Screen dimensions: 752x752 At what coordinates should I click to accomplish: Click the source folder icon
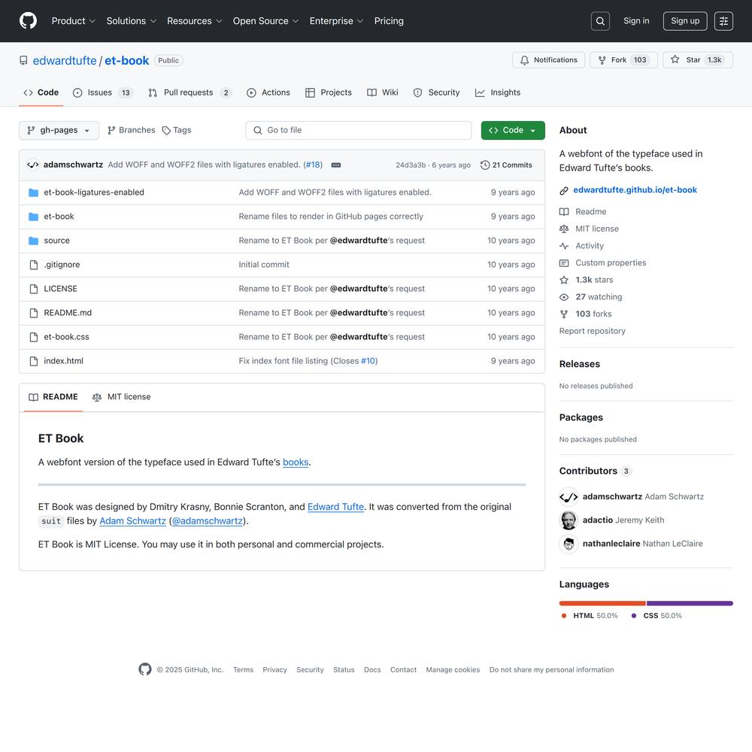point(34,241)
